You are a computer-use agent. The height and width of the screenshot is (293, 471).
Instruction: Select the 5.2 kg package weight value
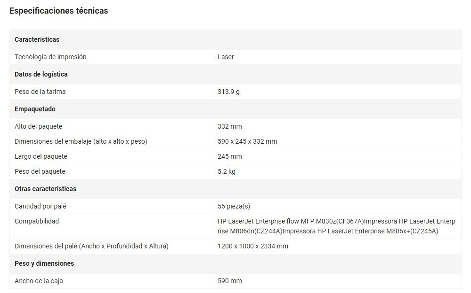[227, 171]
